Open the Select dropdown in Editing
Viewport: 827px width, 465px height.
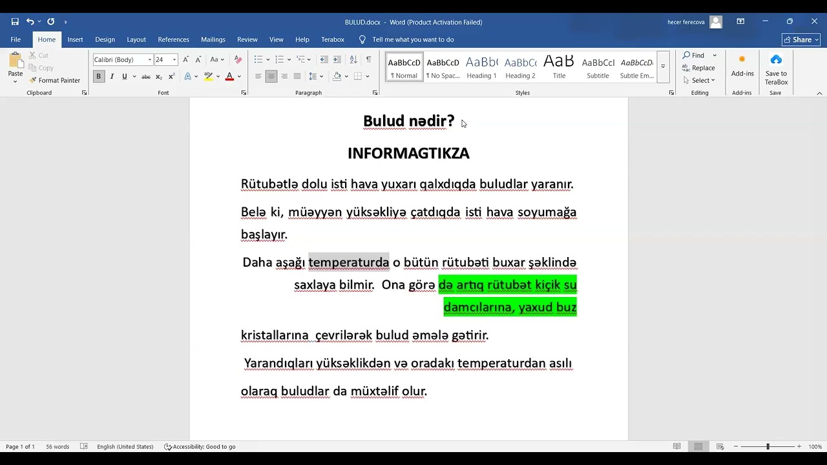[699, 81]
